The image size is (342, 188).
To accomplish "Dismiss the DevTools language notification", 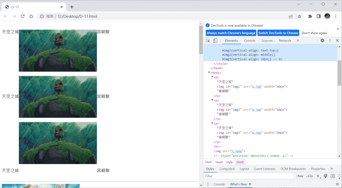I will coord(338,29).
